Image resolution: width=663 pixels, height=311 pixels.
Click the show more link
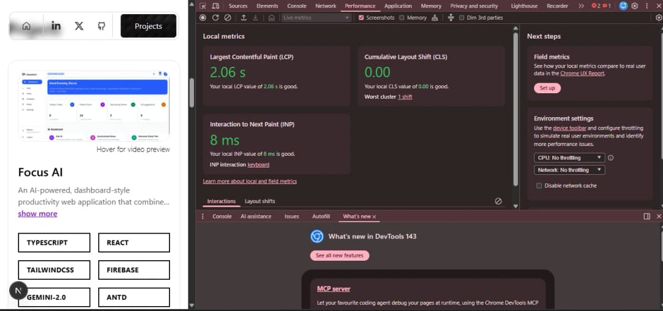click(x=37, y=213)
